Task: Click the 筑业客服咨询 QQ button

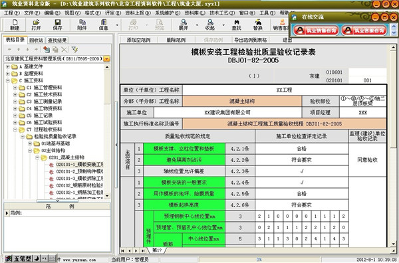Action: (x=364, y=31)
